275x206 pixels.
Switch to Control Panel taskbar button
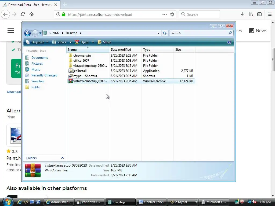(x=152, y=202)
